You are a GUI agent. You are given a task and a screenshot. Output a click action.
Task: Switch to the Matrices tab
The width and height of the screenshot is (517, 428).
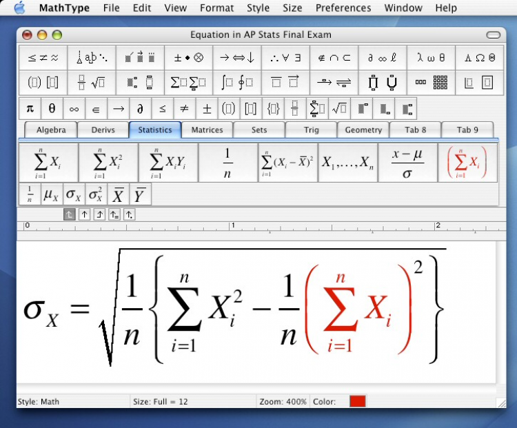click(207, 130)
